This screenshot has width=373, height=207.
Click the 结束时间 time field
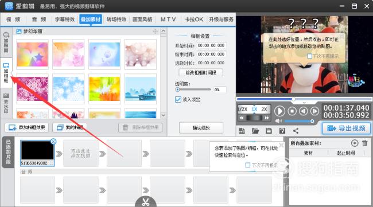click(x=211, y=54)
